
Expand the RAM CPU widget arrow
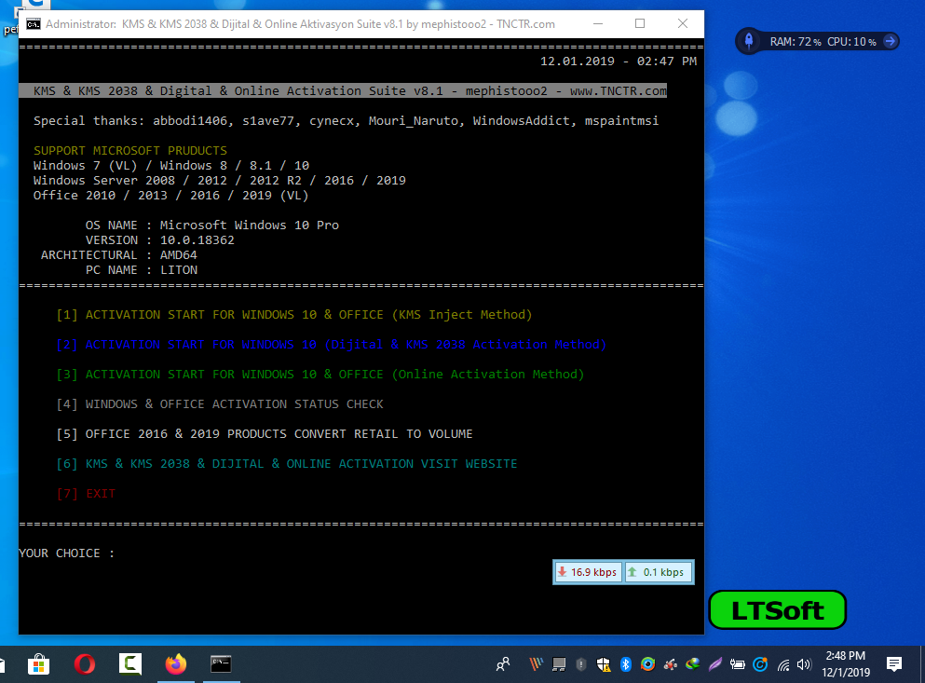point(891,41)
